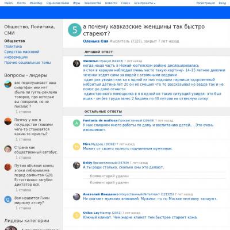
Task: Open Анатолий Иващенко profile link
Action: click(101, 194)
